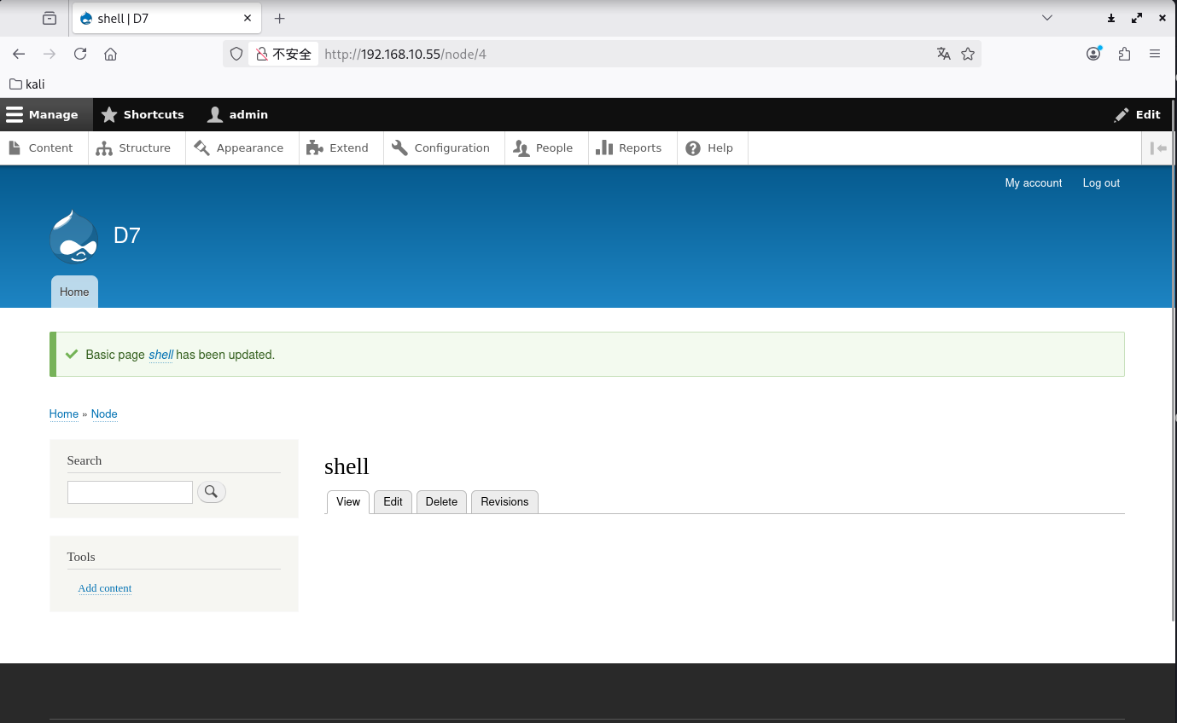Toggle Edit mode in the admin toolbar
The image size is (1177, 723).
pos(1137,114)
